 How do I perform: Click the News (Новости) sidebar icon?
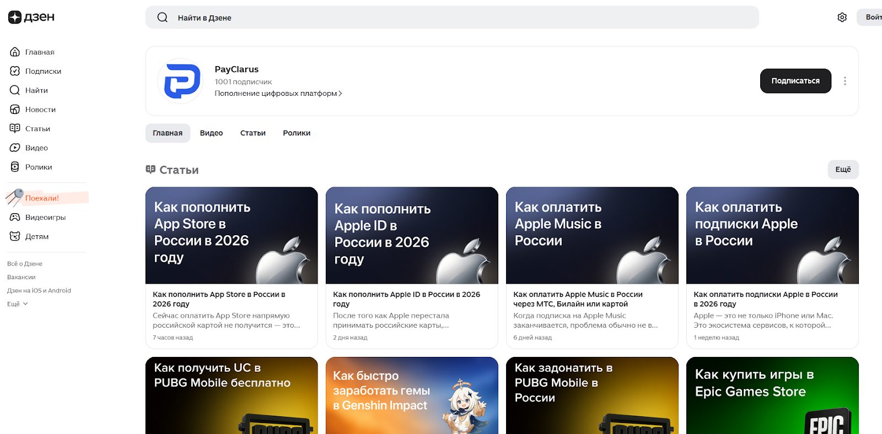pos(15,110)
